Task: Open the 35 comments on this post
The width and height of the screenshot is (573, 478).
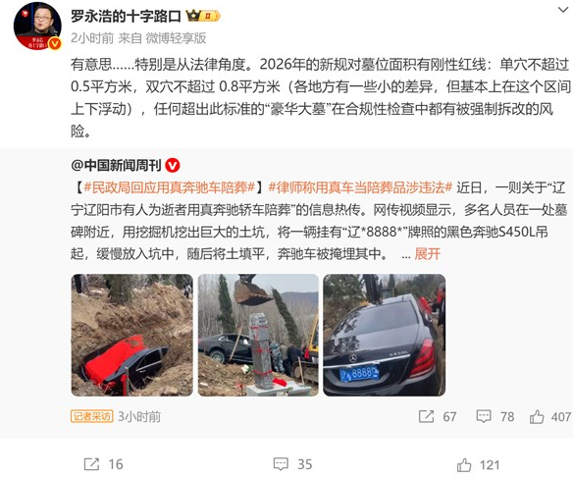Action: tap(292, 464)
